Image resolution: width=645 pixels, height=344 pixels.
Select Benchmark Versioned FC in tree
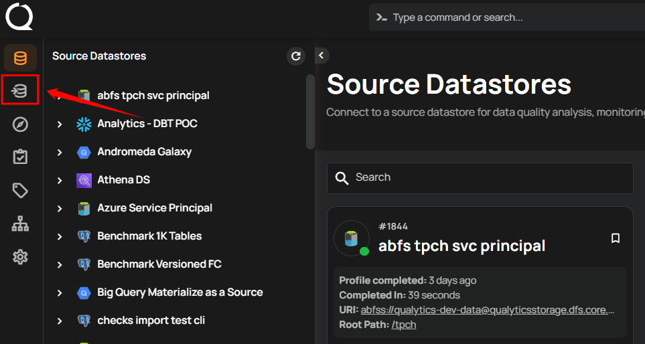(159, 264)
